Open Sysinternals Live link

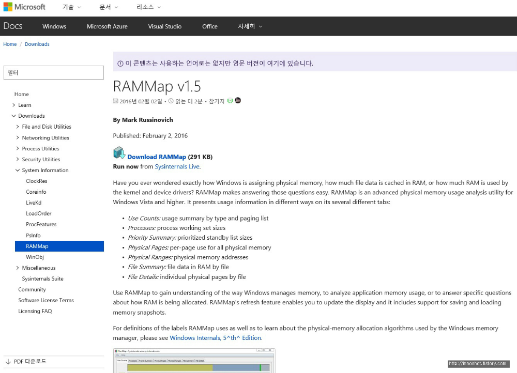177,166
